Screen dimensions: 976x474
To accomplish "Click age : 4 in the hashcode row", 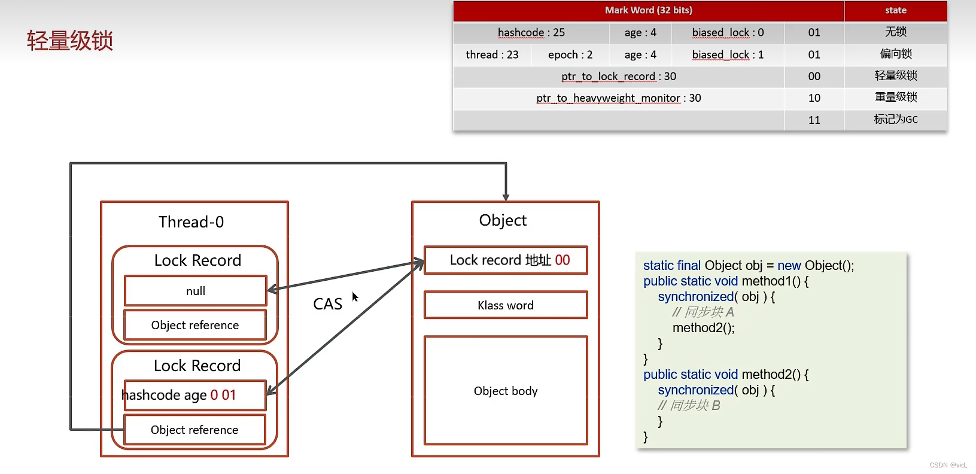I will [x=640, y=32].
